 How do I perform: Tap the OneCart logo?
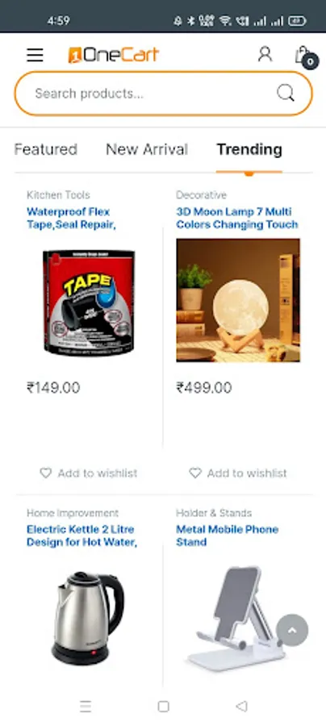tap(114, 55)
